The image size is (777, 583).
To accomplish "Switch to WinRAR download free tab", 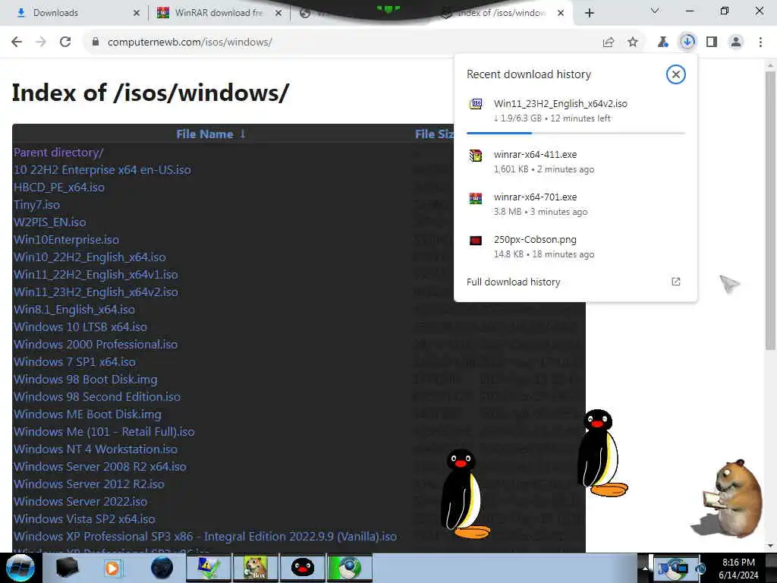I will (218, 13).
